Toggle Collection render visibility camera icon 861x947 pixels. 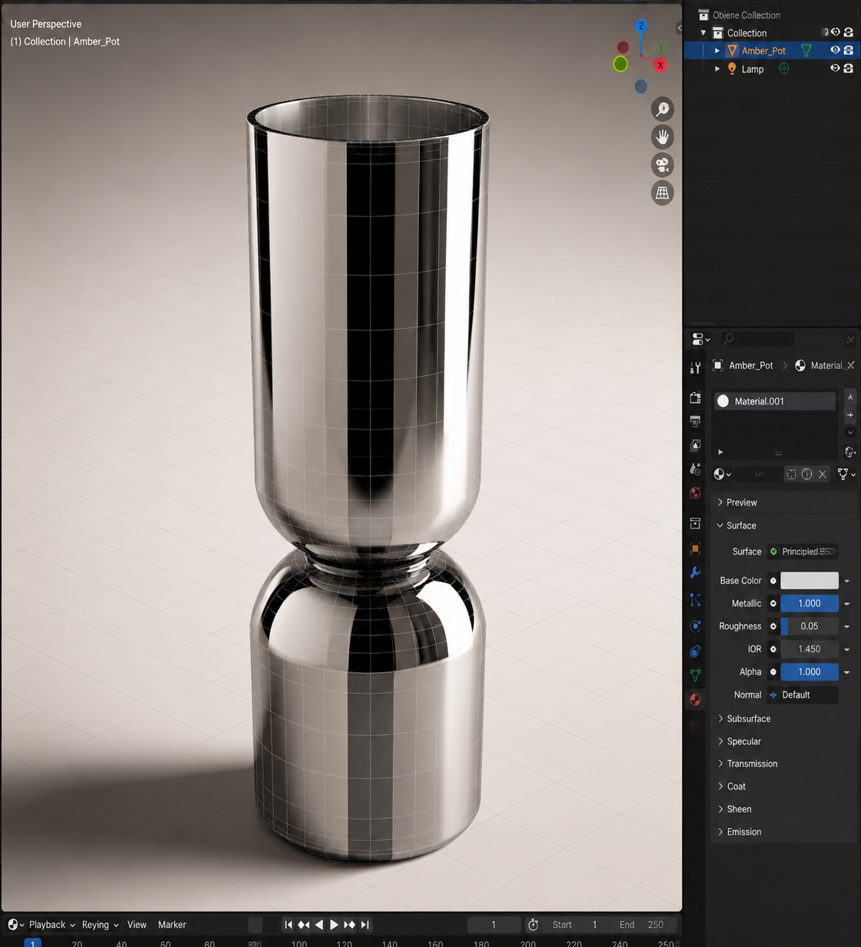(x=849, y=32)
